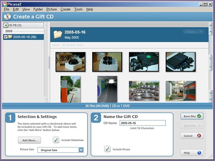
Task: Open the Picture Size dropdown
Action: [81, 150]
